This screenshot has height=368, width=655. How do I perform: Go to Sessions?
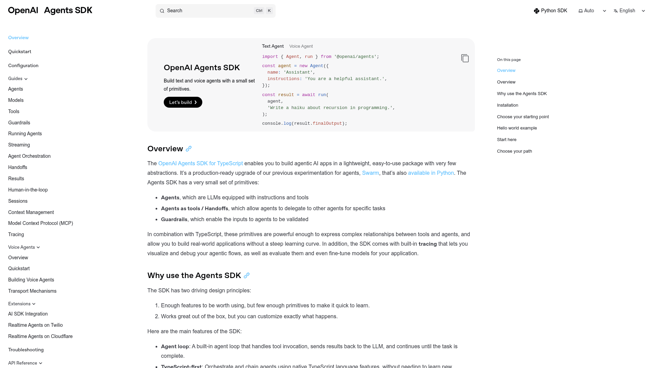(18, 201)
